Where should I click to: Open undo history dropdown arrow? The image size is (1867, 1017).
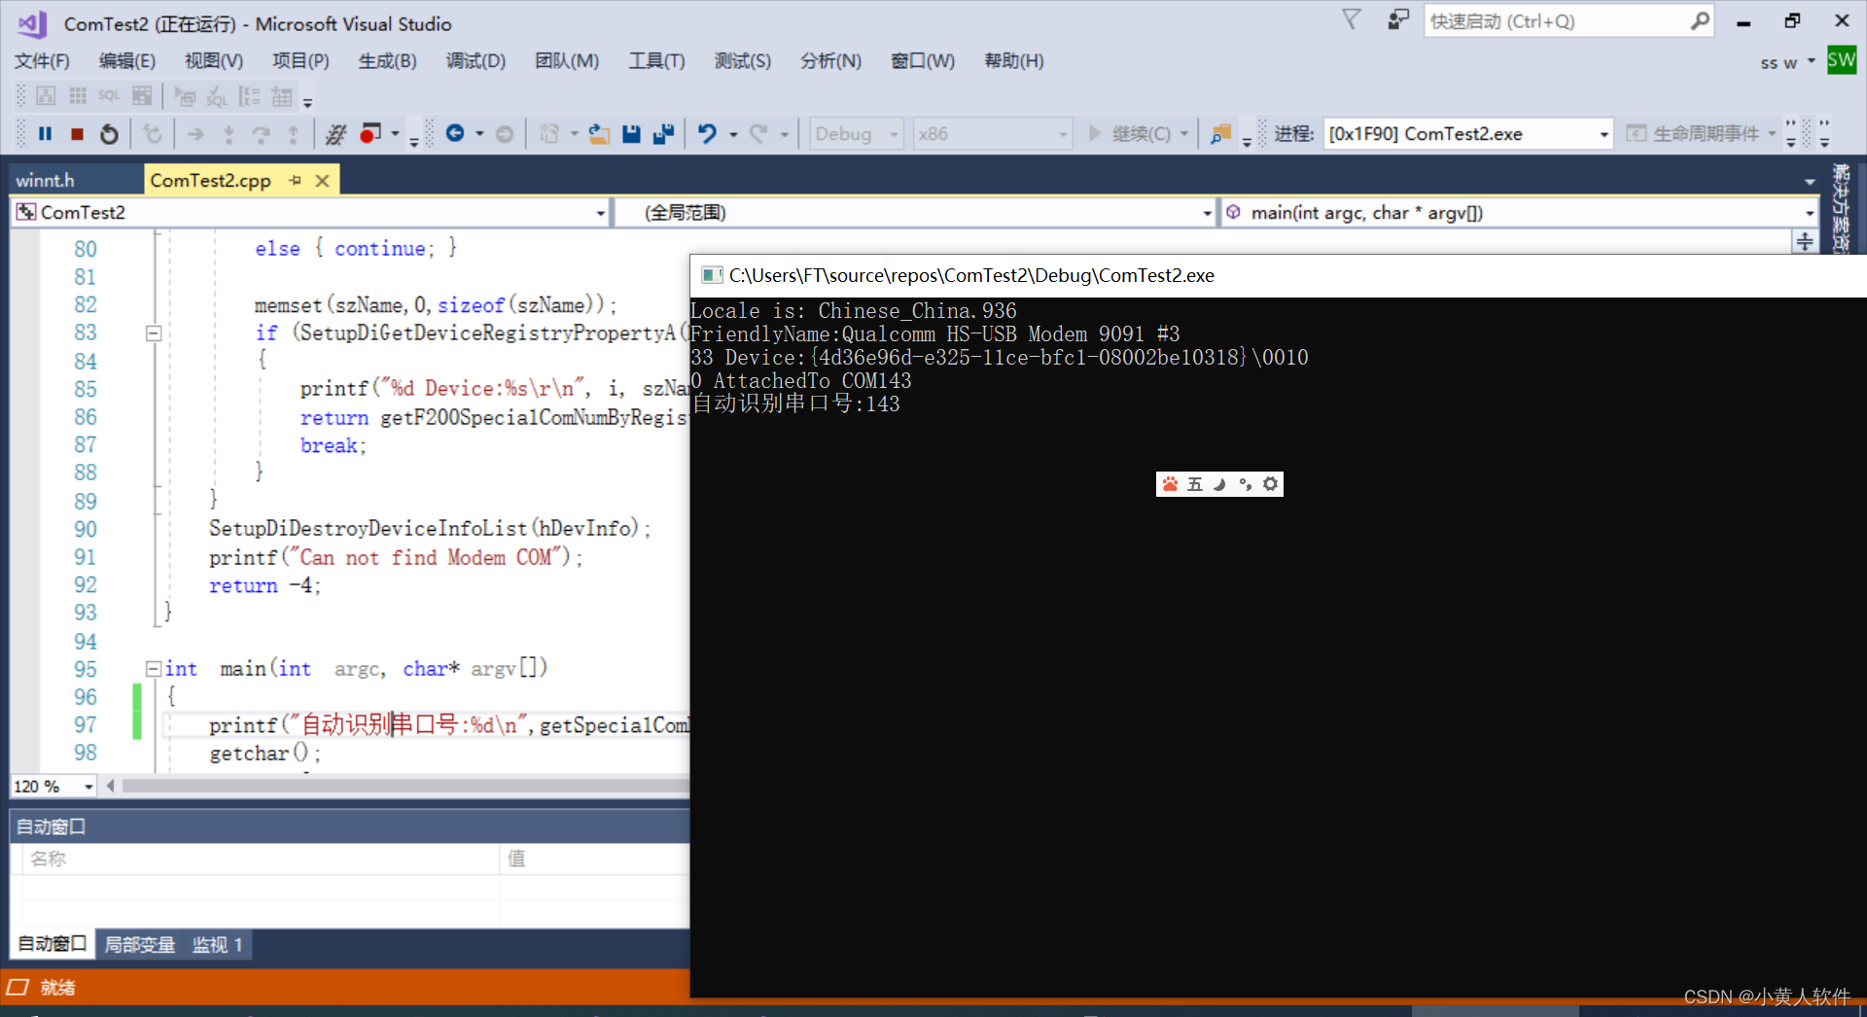(733, 134)
